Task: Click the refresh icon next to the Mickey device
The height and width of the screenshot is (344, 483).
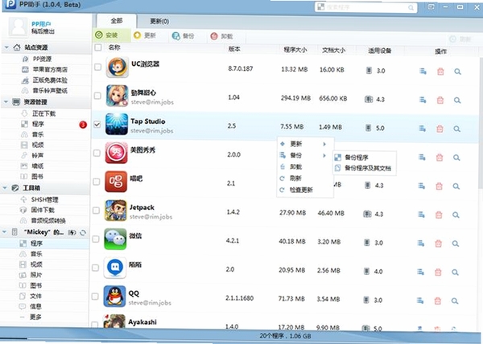Action: point(83,233)
